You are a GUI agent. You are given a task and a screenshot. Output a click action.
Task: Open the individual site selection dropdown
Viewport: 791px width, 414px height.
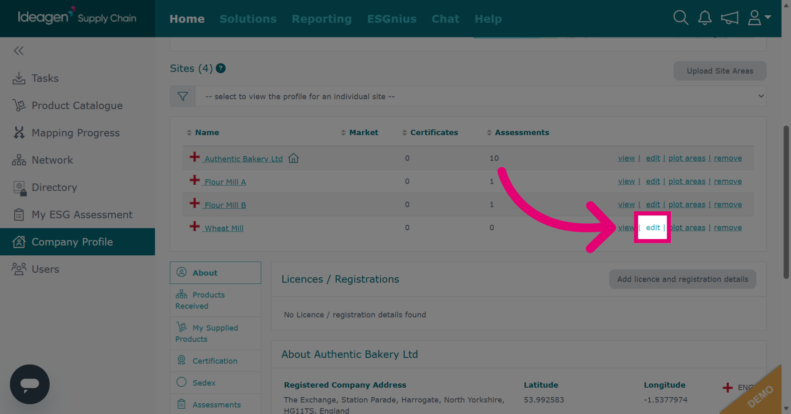pos(480,96)
